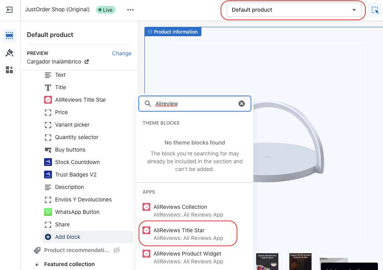Open the Sections panel icon in sidebar
This screenshot has height=270, width=383.
(x=9, y=36)
